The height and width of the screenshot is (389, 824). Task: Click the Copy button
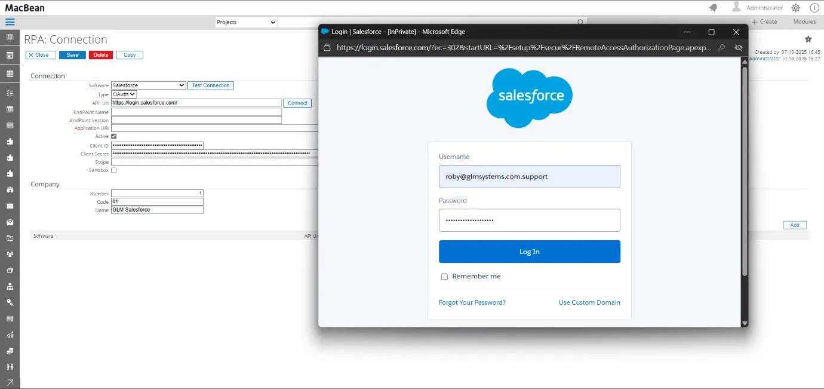click(130, 55)
